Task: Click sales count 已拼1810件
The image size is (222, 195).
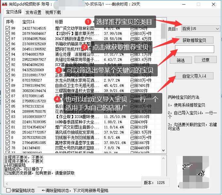Action: (x=140, y=117)
